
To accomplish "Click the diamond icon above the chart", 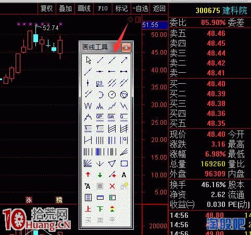I will click(130, 20).
